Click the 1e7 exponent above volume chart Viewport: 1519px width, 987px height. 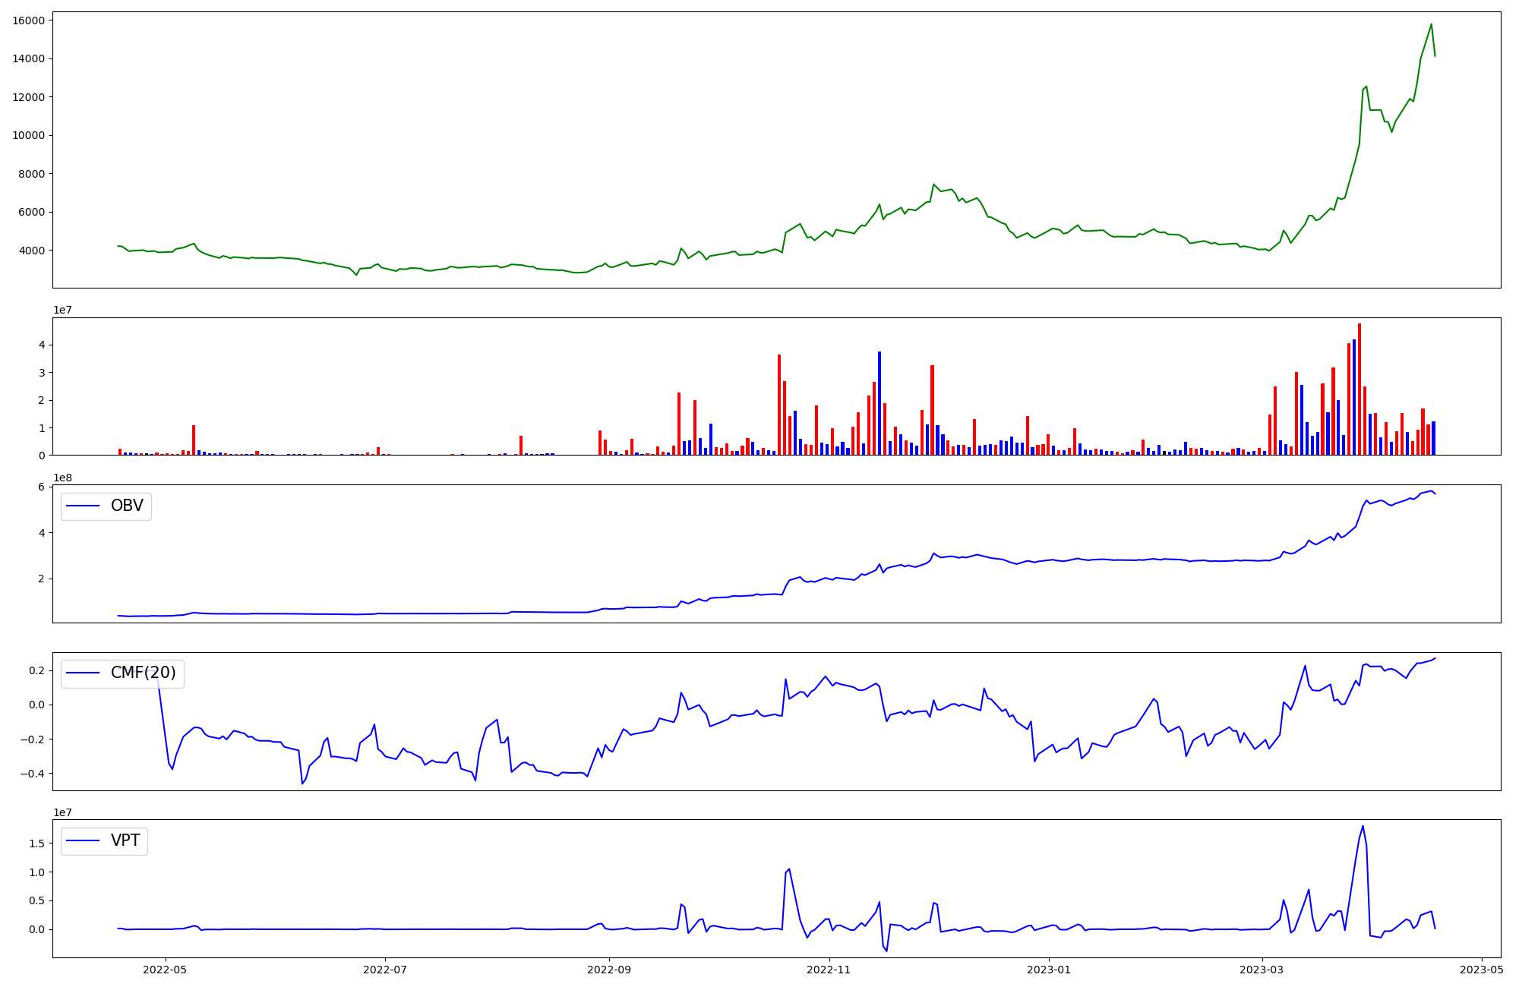[62, 310]
